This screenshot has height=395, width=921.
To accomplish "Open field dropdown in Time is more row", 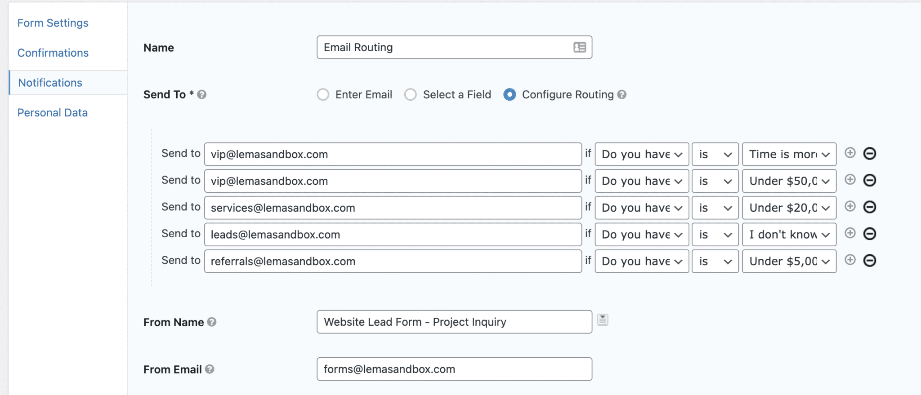I will point(642,154).
